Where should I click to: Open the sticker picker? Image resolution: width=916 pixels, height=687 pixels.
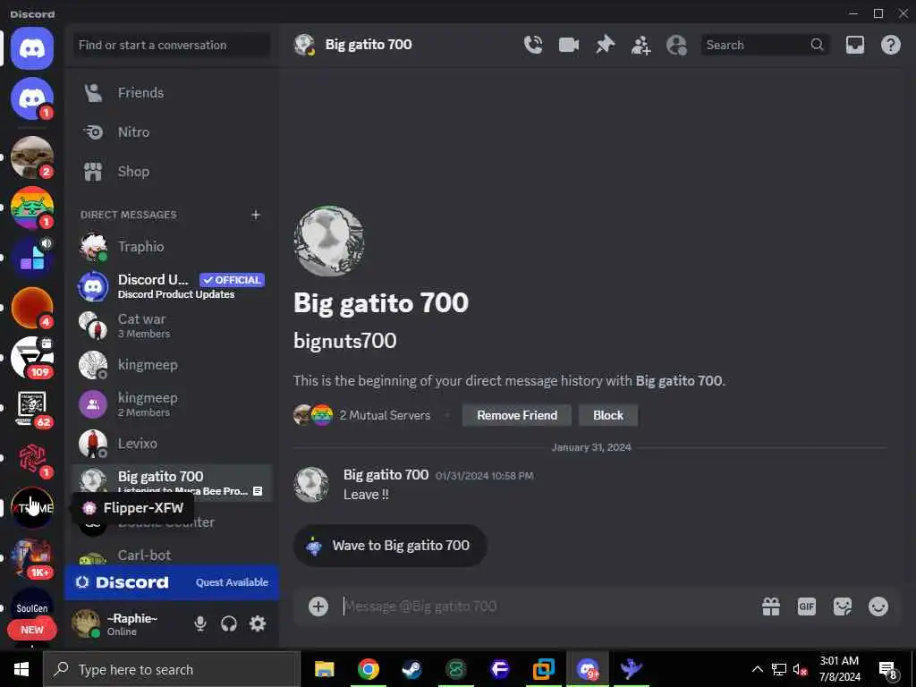click(x=842, y=606)
